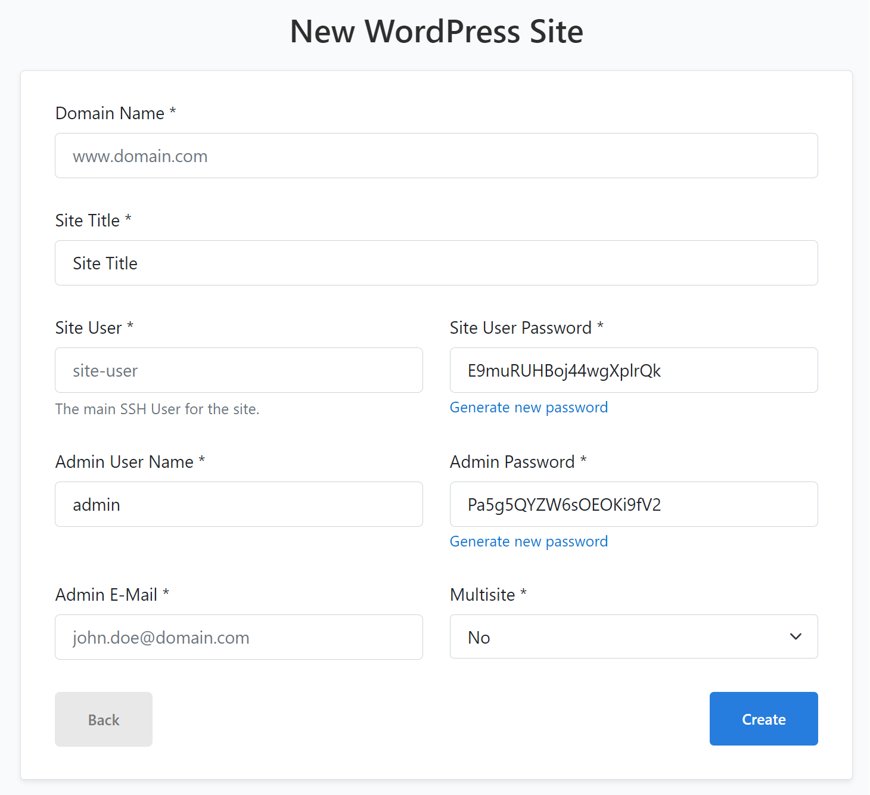Image resolution: width=870 pixels, height=795 pixels.
Task: Click the Admin E-Mail input field
Action: [x=239, y=637]
